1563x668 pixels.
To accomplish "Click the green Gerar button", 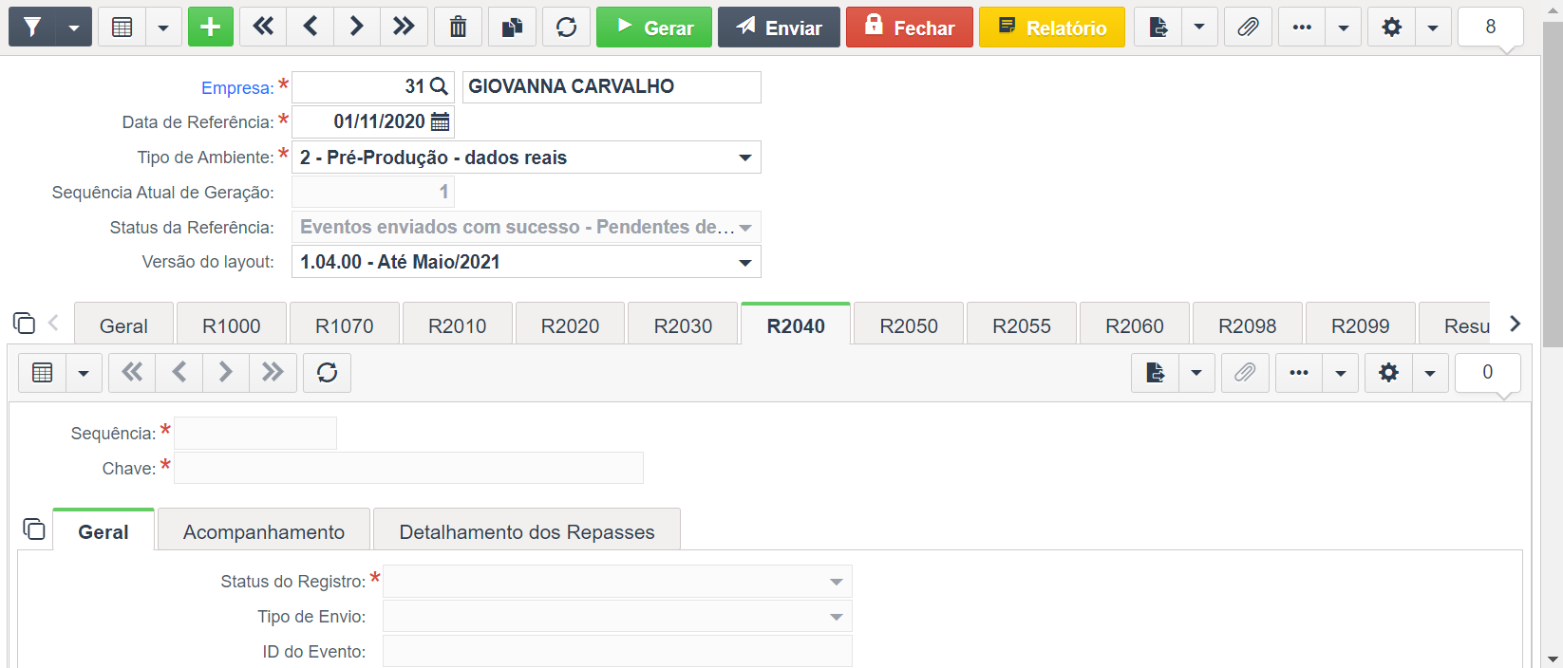I will 654,27.
